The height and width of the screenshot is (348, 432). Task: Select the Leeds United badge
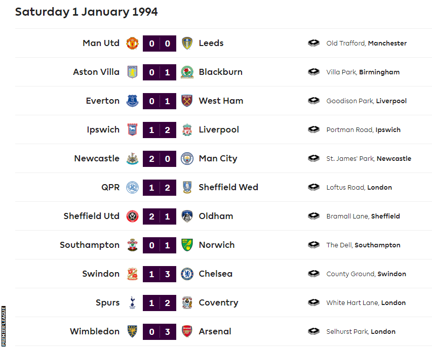click(187, 43)
